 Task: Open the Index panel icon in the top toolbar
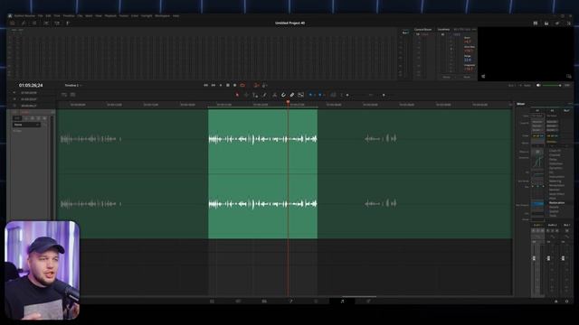[x=34, y=23]
